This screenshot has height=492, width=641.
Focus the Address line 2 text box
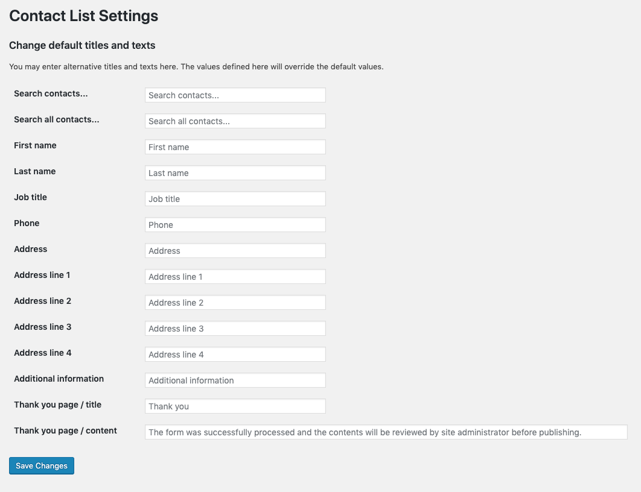coord(235,303)
